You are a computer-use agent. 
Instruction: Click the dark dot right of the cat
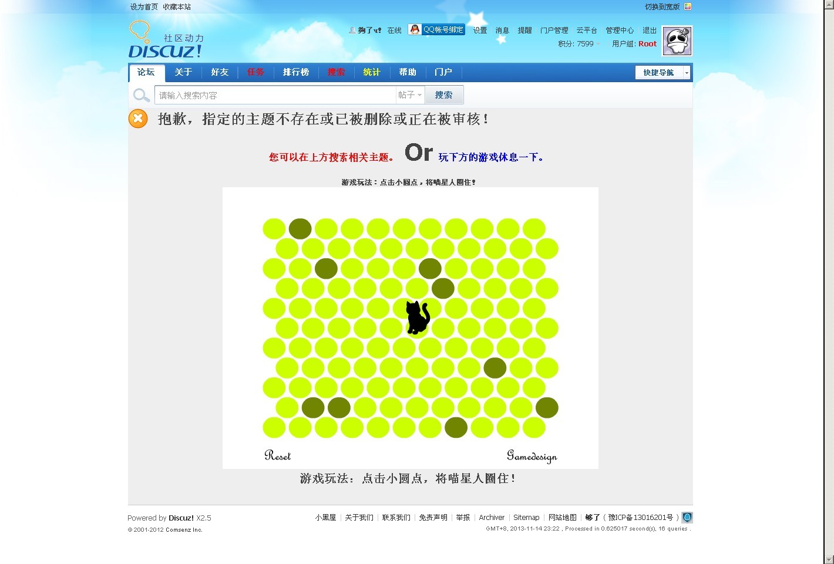[x=443, y=288]
